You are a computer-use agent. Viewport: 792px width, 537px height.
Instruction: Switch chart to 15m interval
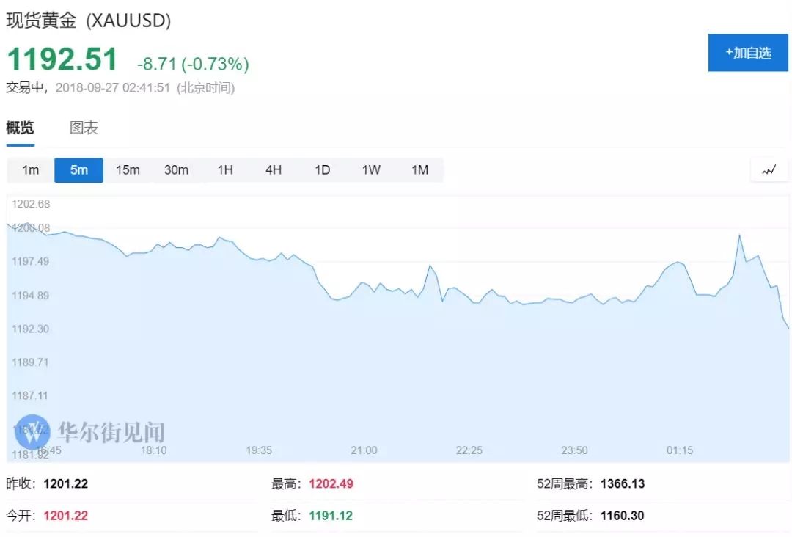[128, 170]
